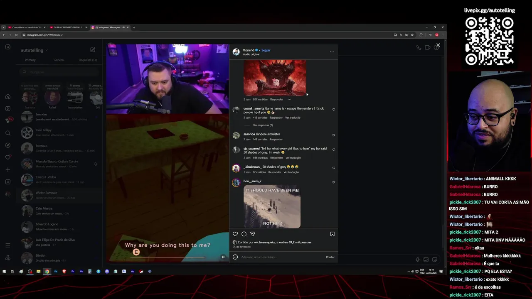The height and width of the screenshot is (299, 532).
Task: Like cjc_squared's comment
Action: point(334,149)
